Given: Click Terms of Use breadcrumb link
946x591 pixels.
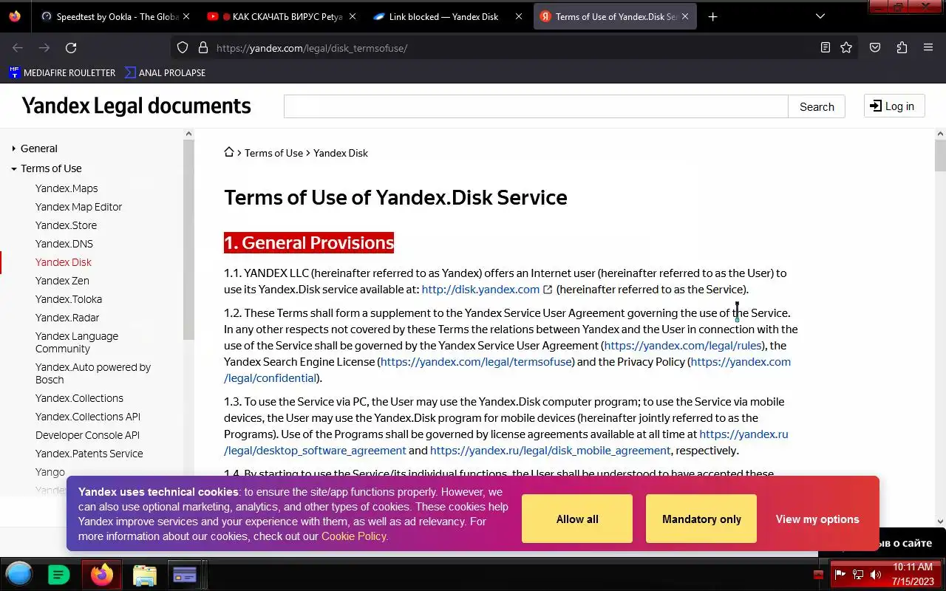Looking at the screenshot, I should click(x=273, y=153).
